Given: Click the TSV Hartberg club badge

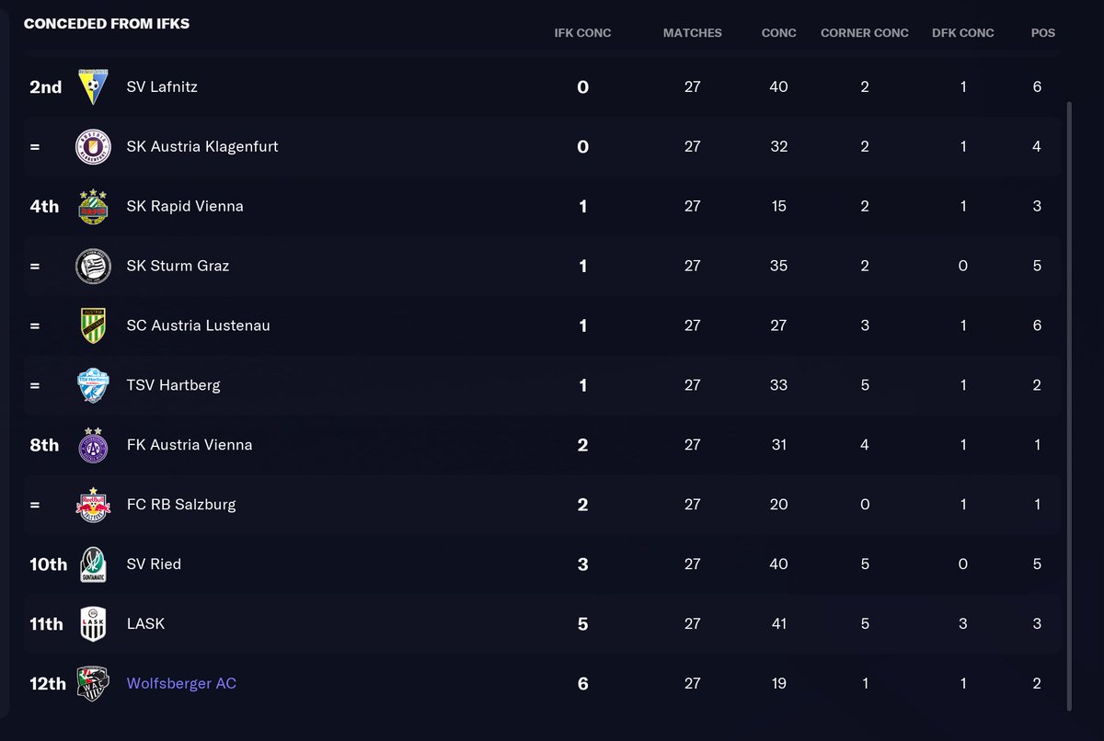Looking at the screenshot, I should (93, 385).
